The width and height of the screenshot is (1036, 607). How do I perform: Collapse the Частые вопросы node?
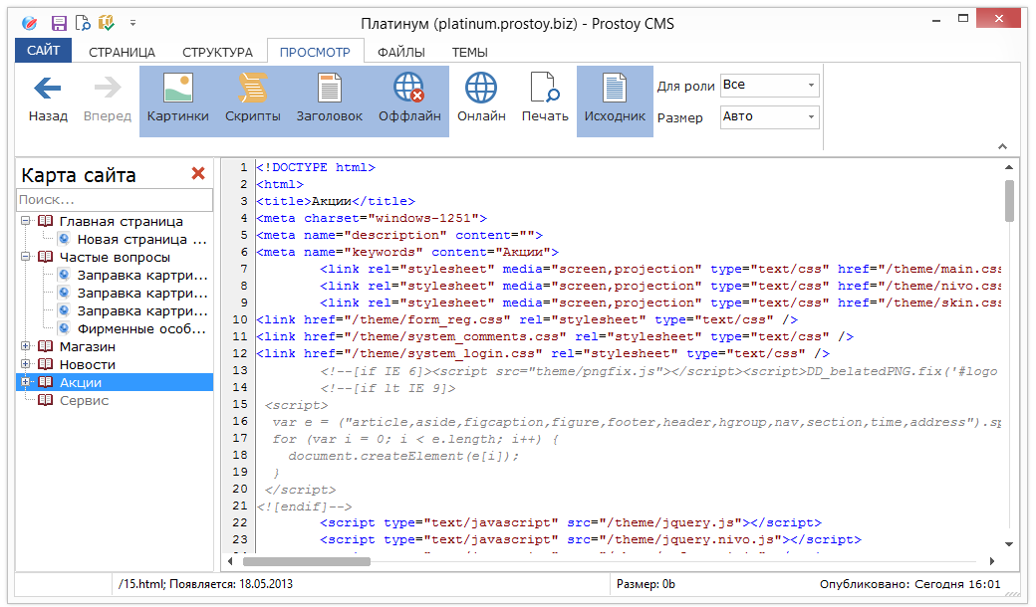(26, 257)
